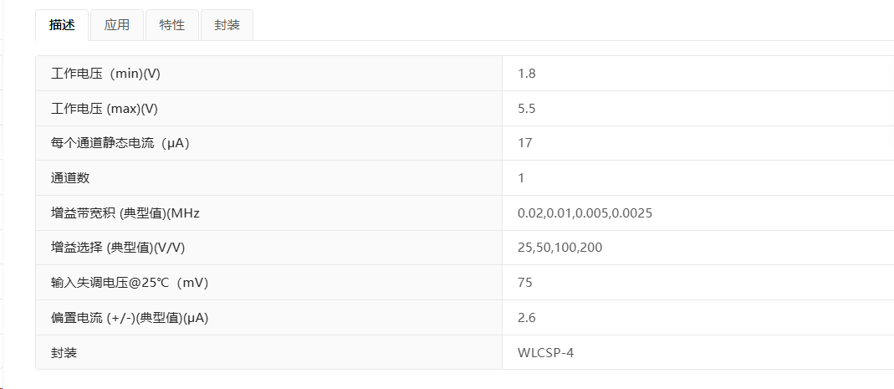This screenshot has height=389, width=894.
Task: Select the 5.5 value cell
Action: point(527,109)
